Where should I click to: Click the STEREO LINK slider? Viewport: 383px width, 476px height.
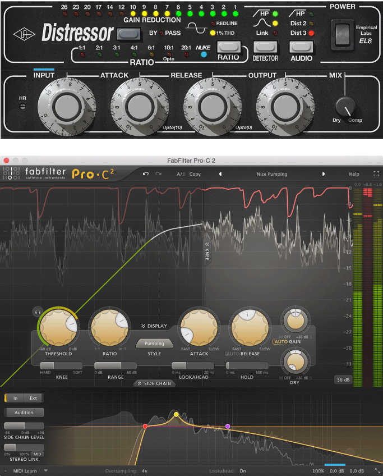(x=24, y=447)
